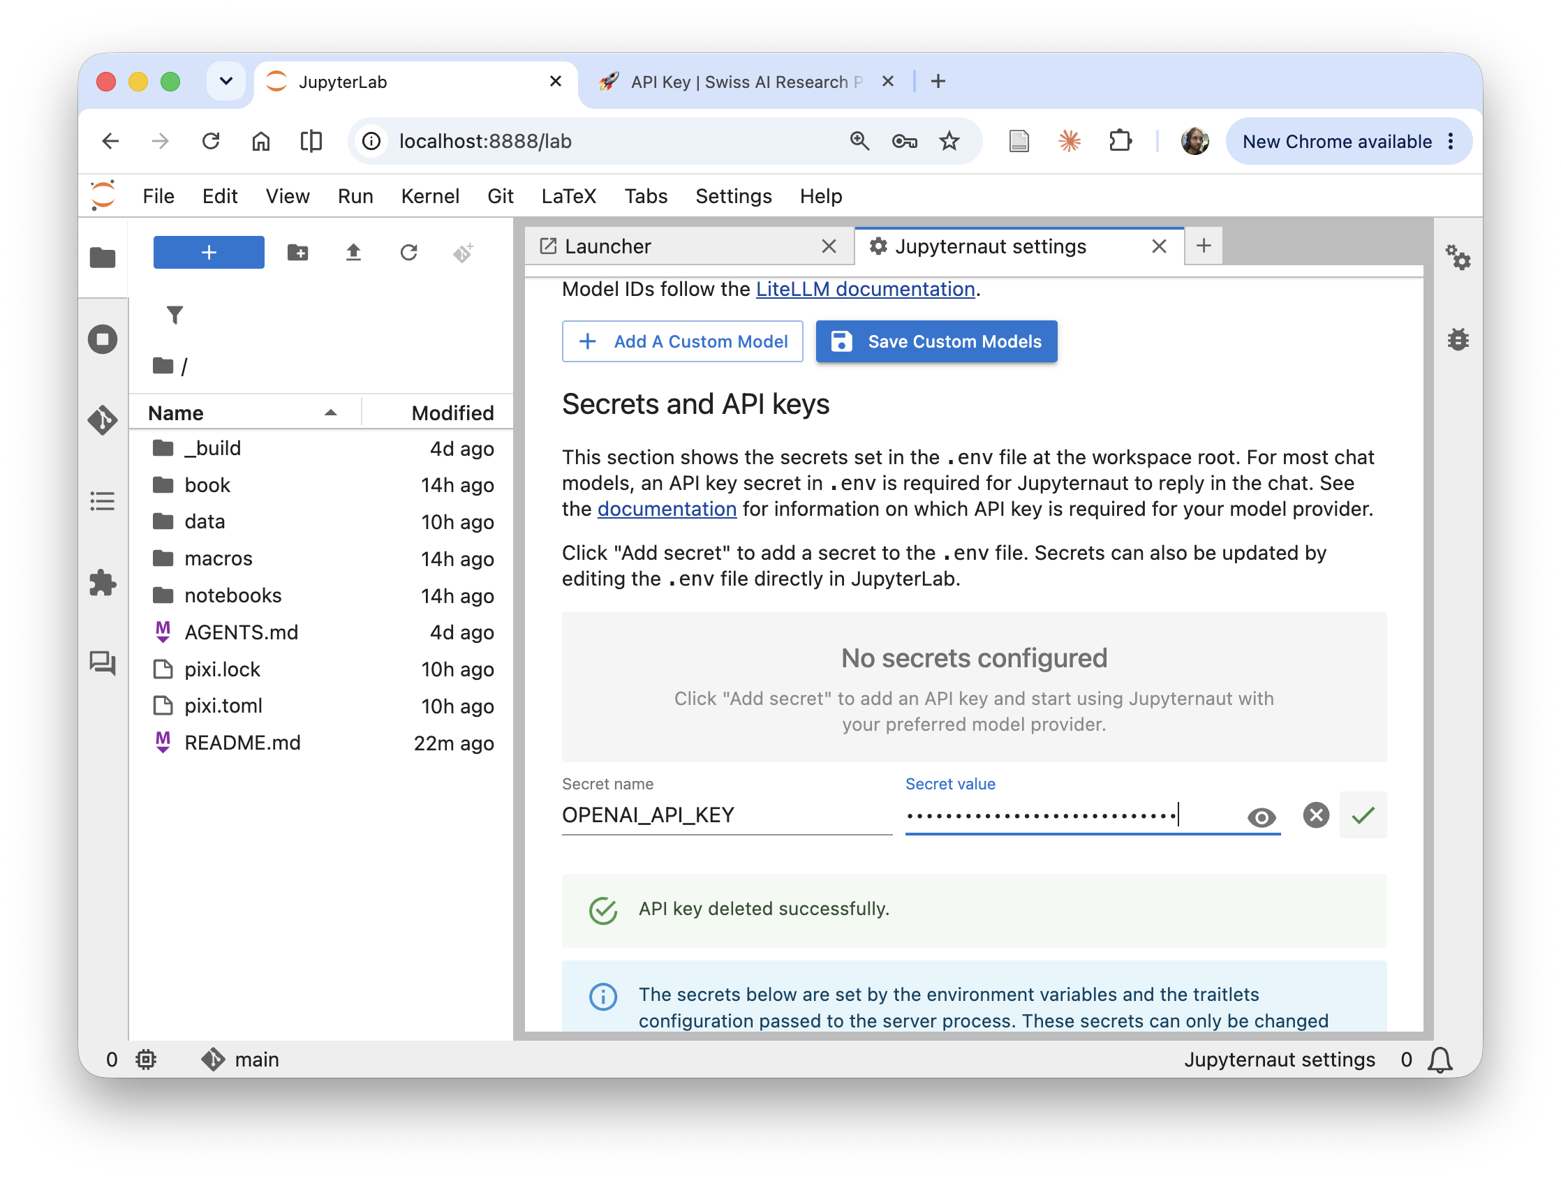Select the pixi.toml file
This screenshot has width=1561, height=1181.
(321, 706)
